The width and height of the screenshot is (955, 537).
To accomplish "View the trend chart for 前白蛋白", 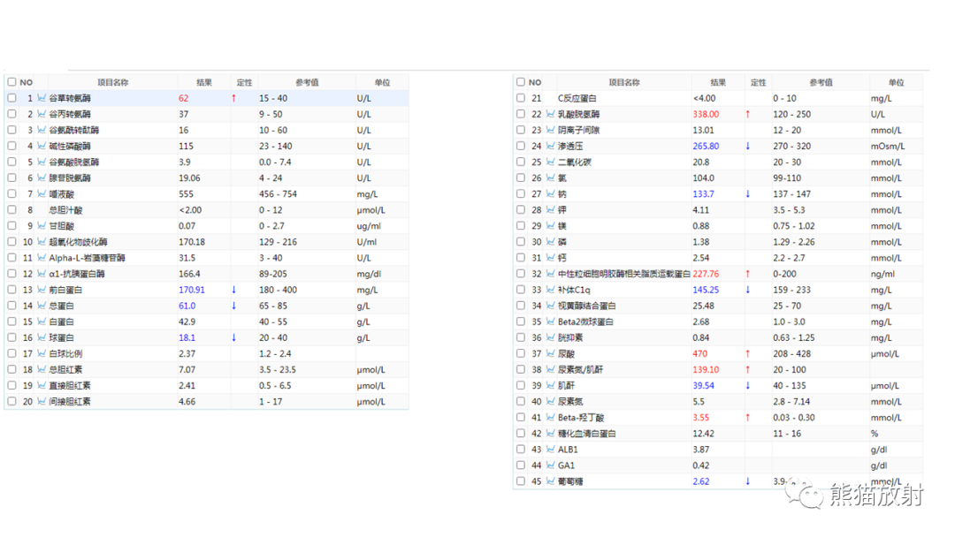I will [42, 290].
